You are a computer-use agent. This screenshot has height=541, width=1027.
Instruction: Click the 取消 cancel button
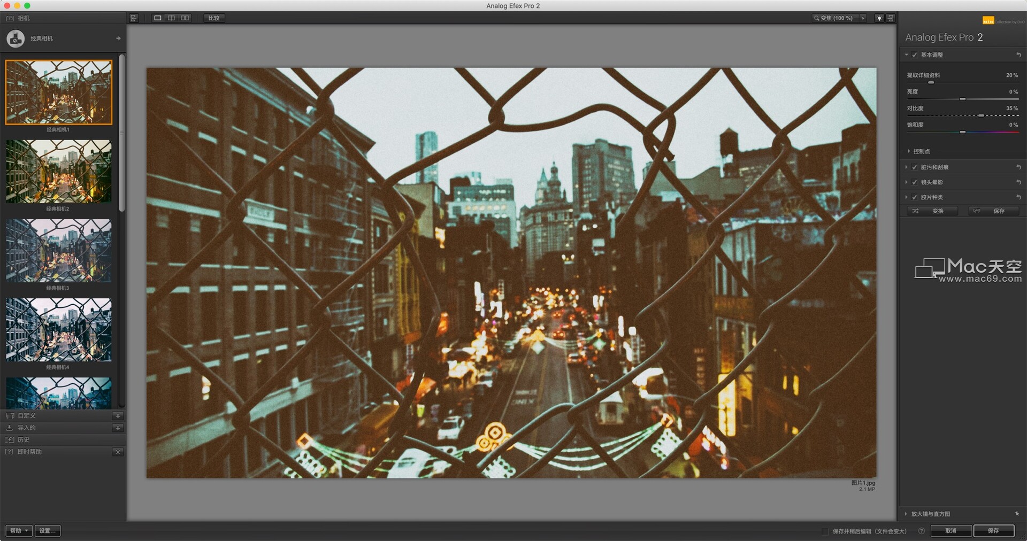pos(951,531)
